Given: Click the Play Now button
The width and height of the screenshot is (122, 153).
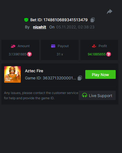Looking at the screenshot, I should tap(100, 74).
